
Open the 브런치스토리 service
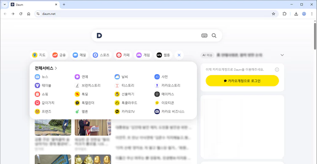pyautogui.click(x=87, y=86)
